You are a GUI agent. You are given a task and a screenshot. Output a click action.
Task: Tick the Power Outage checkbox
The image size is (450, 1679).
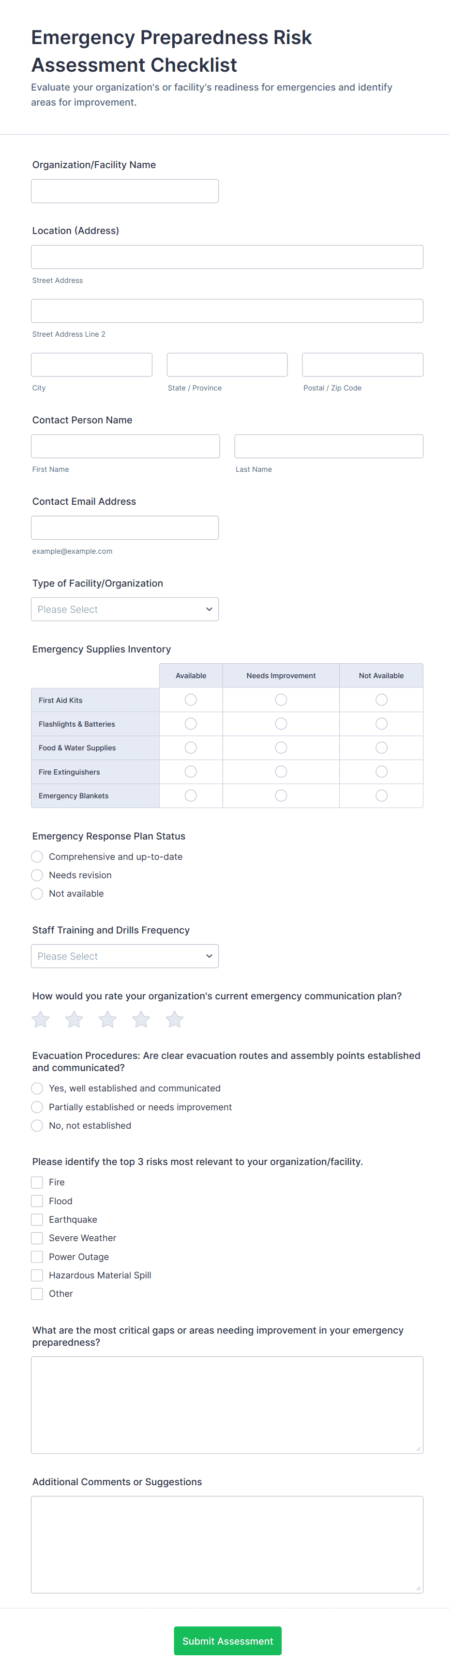point(37,1257)
